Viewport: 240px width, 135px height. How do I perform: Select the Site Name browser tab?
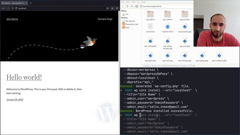(14, 3)
